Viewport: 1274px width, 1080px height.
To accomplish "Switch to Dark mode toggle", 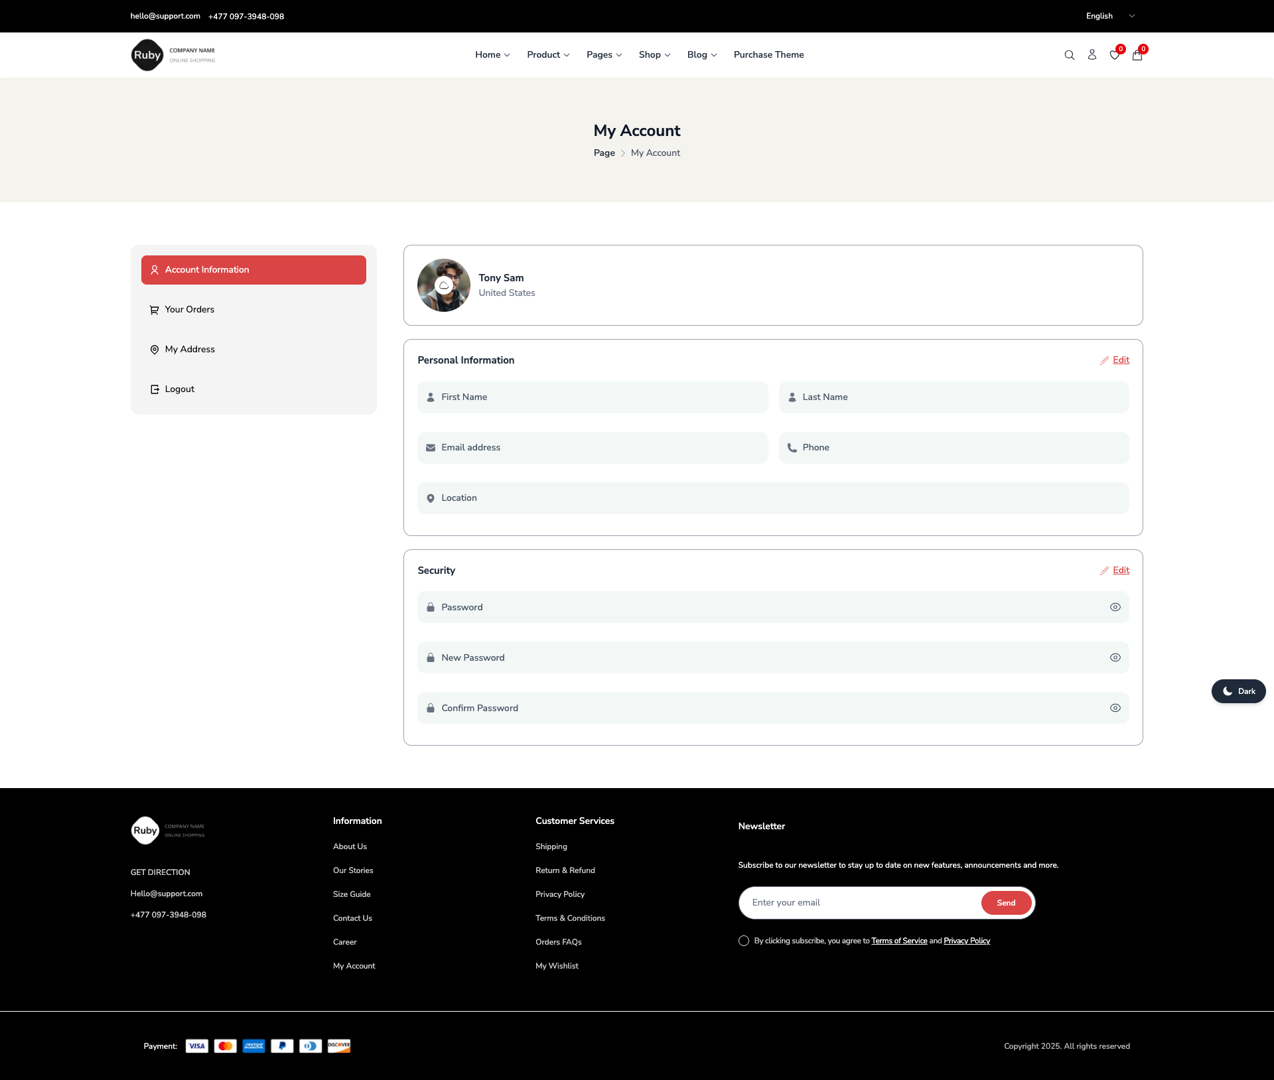I will tap(1238, 691).
